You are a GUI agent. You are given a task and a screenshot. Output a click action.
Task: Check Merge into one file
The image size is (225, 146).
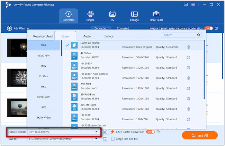(113, 139)
